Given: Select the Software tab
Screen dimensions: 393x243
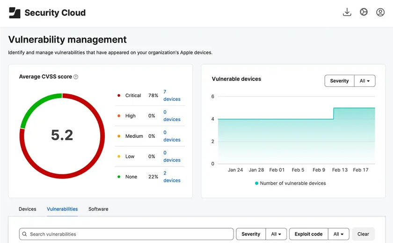Looking at the screenshot, I should point(98,209).
